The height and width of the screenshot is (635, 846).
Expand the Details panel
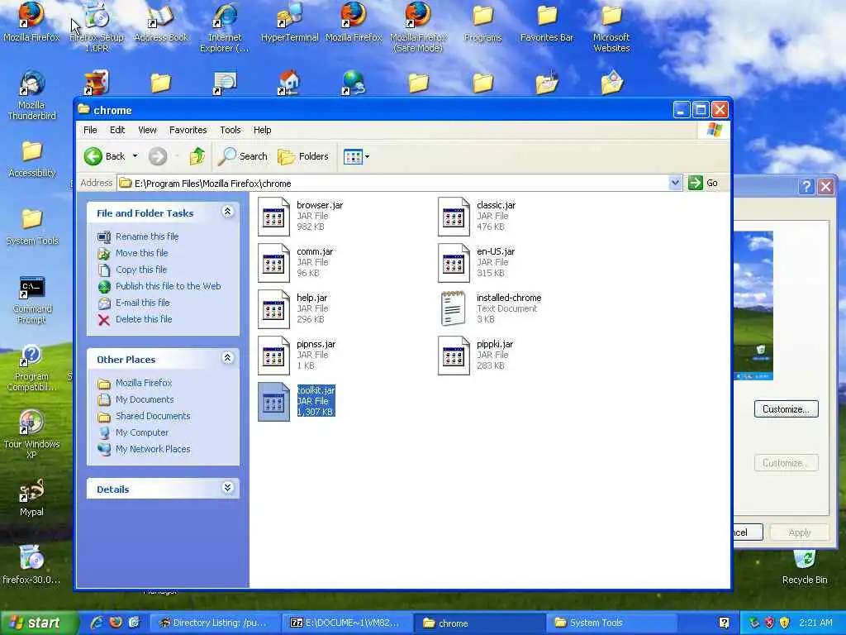[228, 488]
